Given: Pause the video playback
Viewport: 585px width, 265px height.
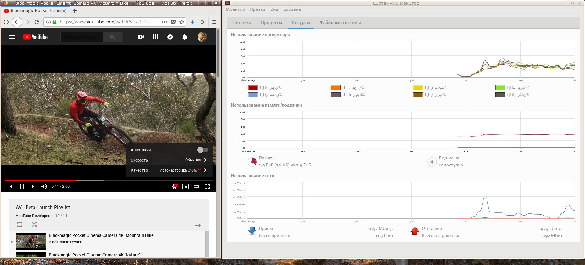Looking at the screenshot, I should click(x=22, y=187).
